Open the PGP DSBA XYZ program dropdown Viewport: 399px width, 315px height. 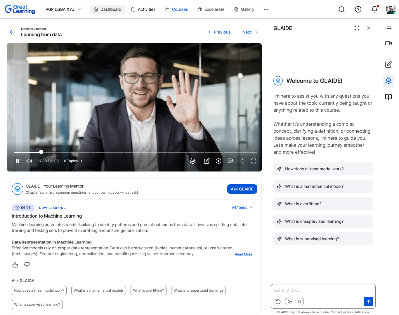63,9
